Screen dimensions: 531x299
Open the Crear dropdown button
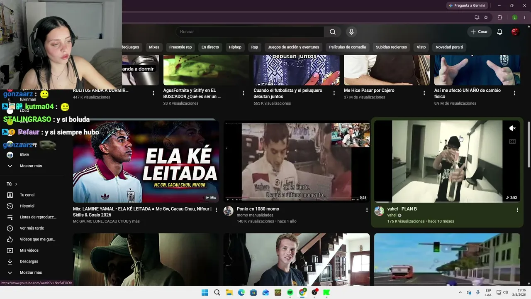479,32
